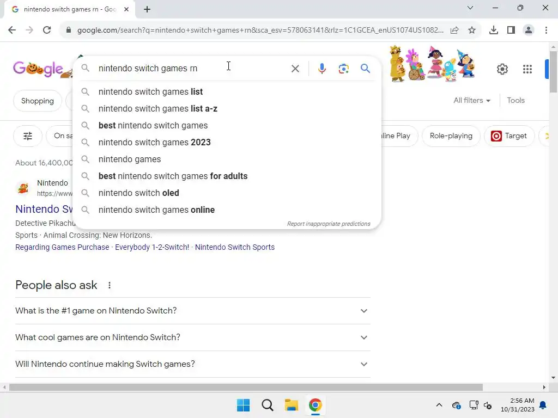Click the browser address bar URL
Screen dimensions: 558x418
pyautogui.click(x=260, y=30)
